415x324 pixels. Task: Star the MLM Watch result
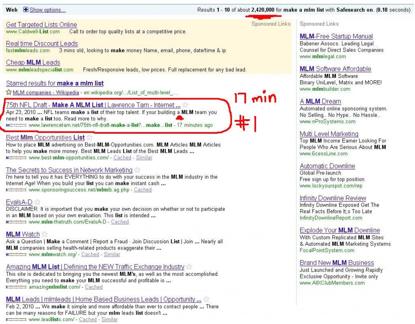tap(45, 234)
